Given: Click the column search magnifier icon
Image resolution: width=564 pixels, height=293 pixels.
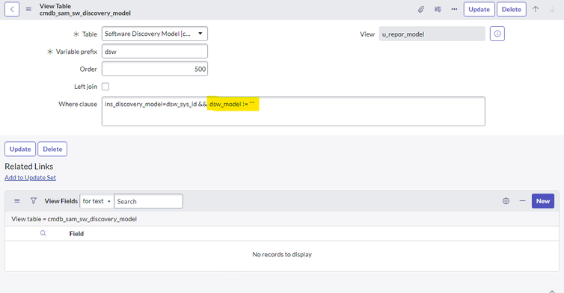Looking at the screenshot, I should tap(43, 233).
